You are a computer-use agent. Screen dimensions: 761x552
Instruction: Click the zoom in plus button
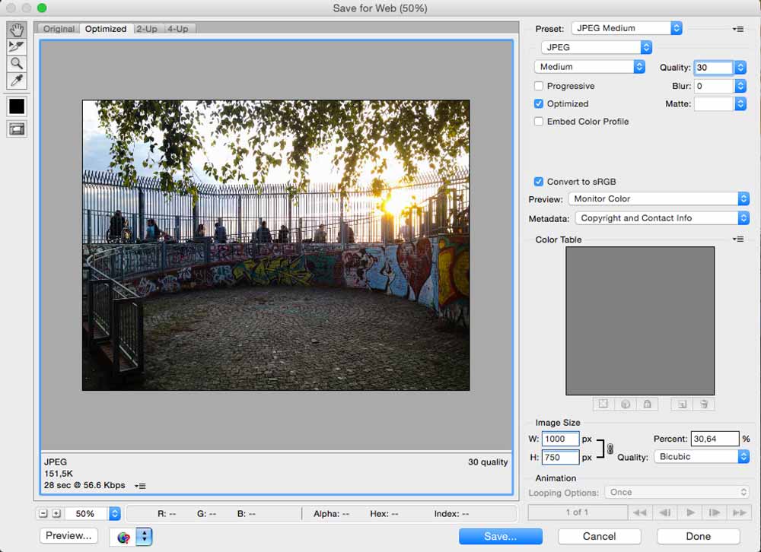(56, 513)
